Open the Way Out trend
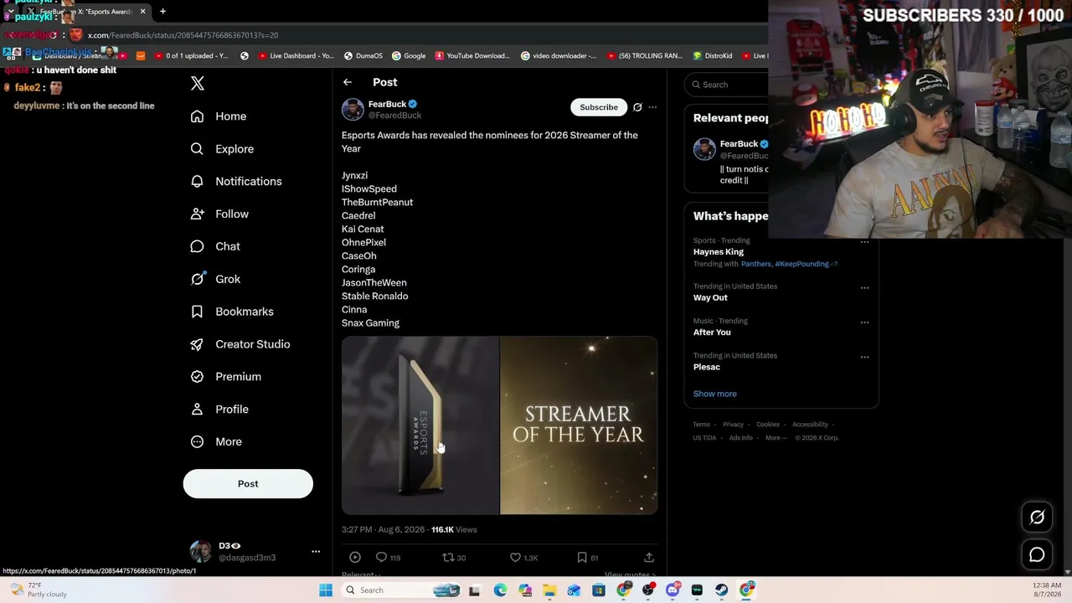This screenshot has height=603, width=1072. tap(710, 297)
